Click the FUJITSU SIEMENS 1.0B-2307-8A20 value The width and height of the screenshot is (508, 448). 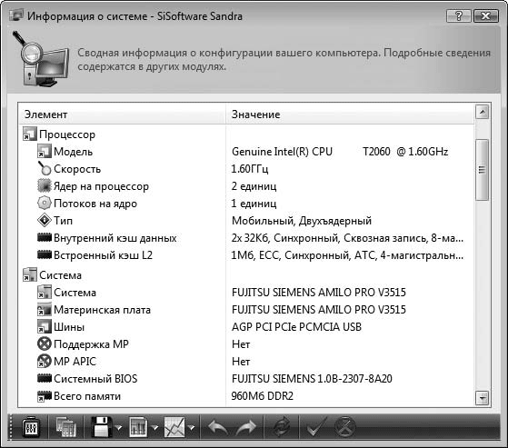tap(312, 379)
